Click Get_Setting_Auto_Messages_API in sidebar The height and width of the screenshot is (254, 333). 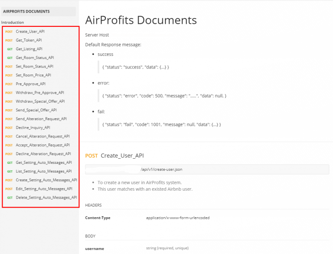coord(44,163)
